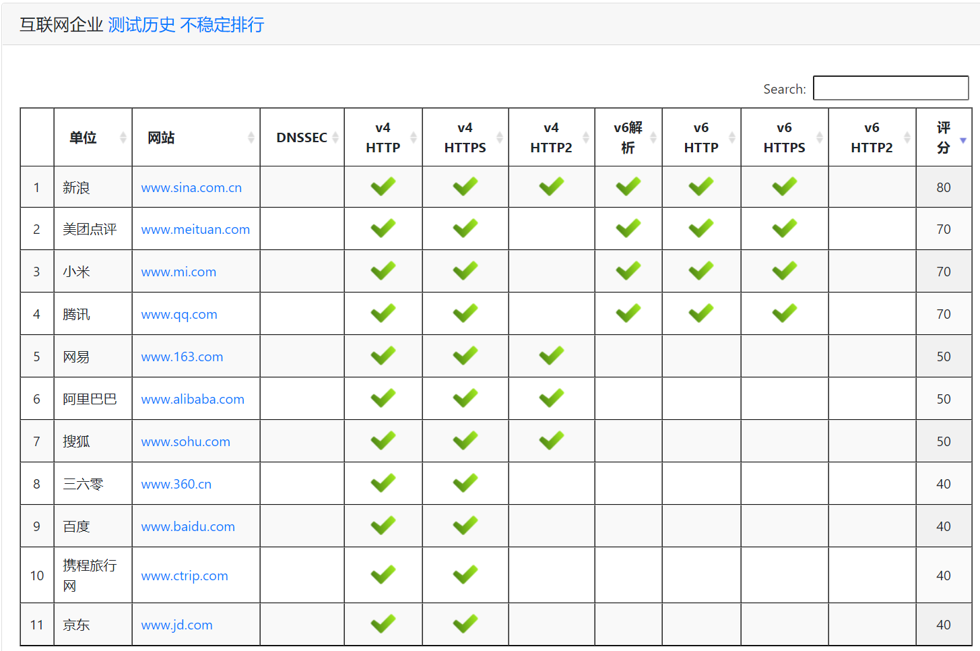Screen dimensions: 980x651
Task: Sort table by 网站 column
Action: (x=196, y=137)
